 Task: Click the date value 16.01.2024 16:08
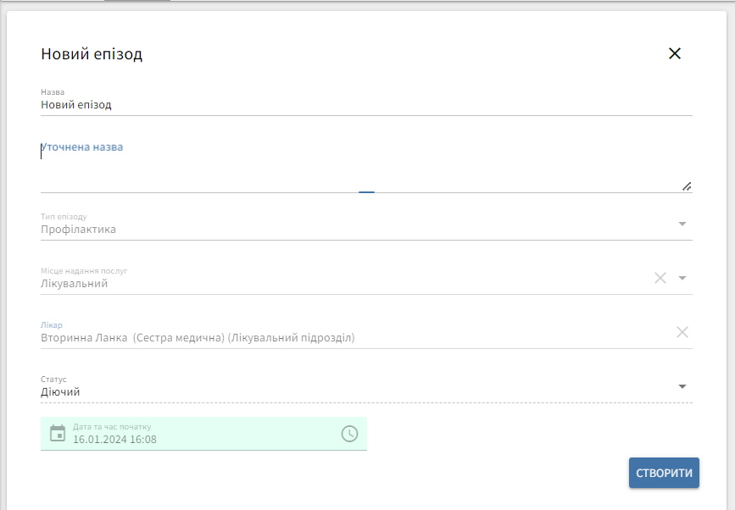(114, 440)
